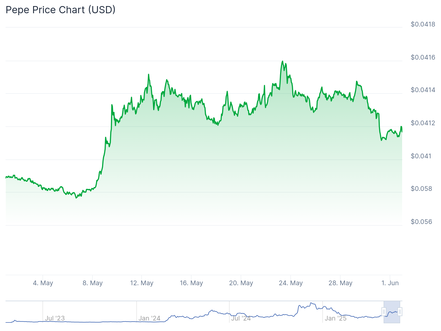Click the $0.041 y-axis label
Viewport: 441px width, 331px height.
421,156
